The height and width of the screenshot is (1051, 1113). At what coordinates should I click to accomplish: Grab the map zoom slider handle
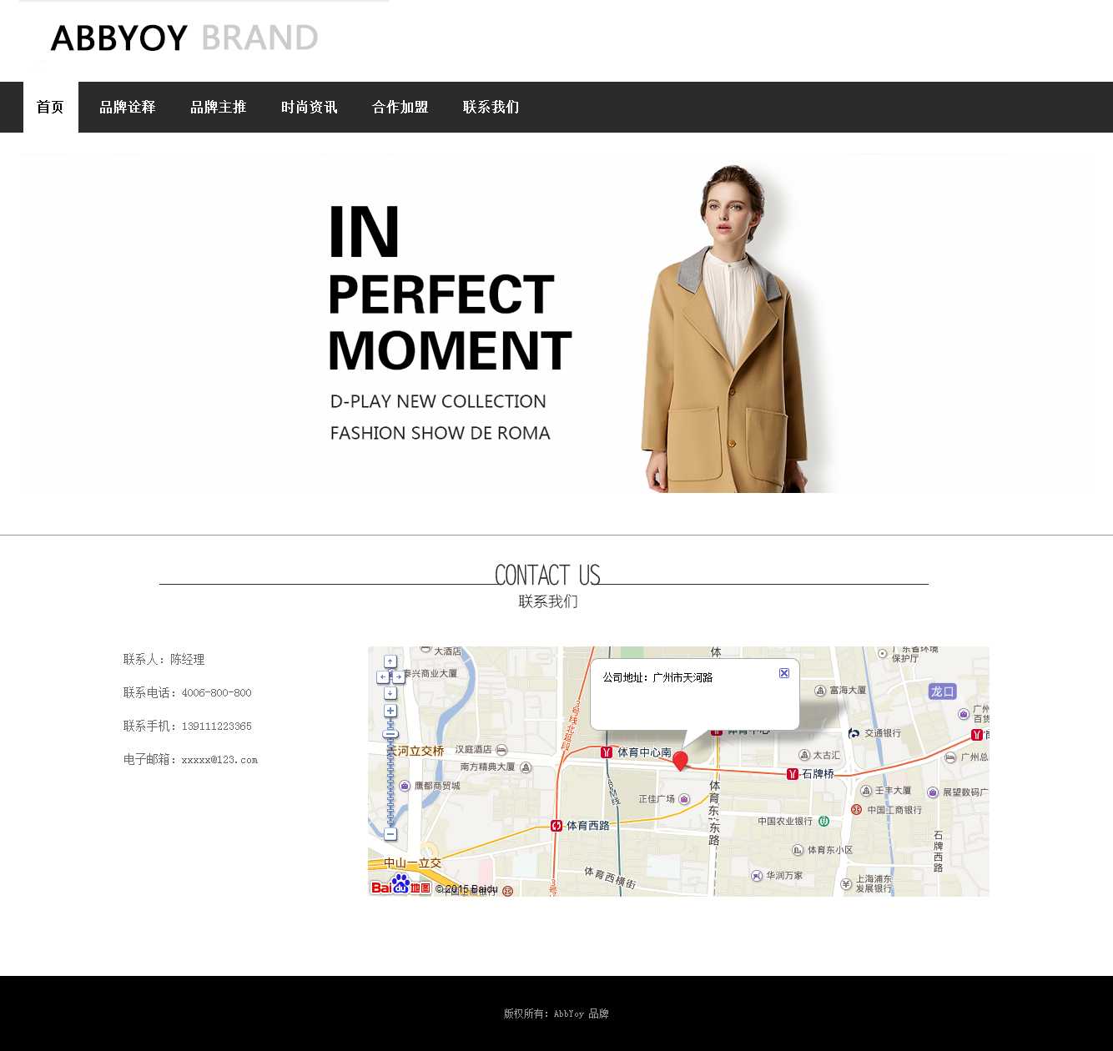coord(390,734)
